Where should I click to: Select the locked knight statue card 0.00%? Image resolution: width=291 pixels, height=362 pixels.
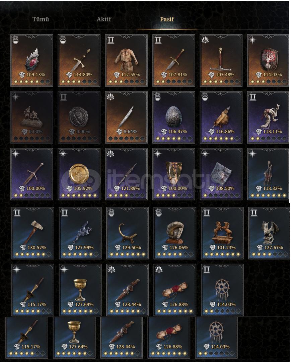tap(32, 117)
